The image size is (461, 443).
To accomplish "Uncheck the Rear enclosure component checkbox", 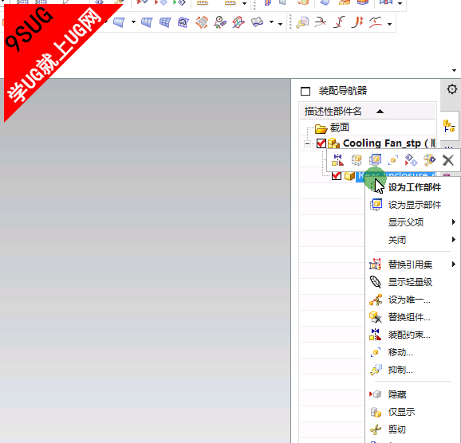I will pyautogui.click(x=337, y=176).
